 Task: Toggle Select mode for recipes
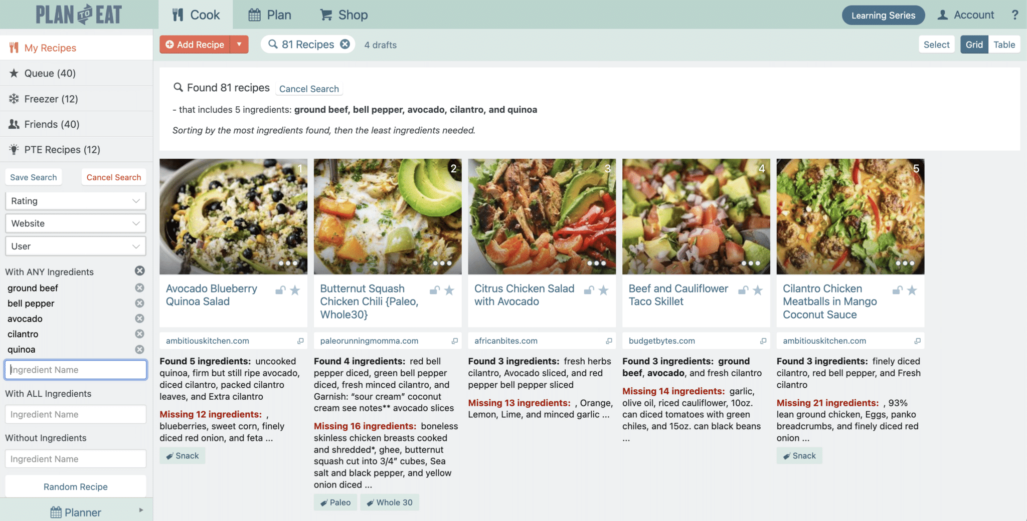[936, 45]
